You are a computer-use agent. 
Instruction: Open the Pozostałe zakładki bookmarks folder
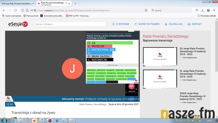(207, 16)
